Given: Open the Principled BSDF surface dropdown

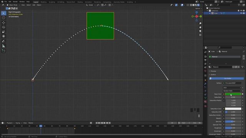Looking at the screenshot, I should point(232,83).
